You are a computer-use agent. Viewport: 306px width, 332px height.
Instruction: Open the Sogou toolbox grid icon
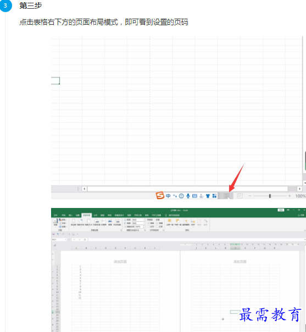click(x=214, y=196)
